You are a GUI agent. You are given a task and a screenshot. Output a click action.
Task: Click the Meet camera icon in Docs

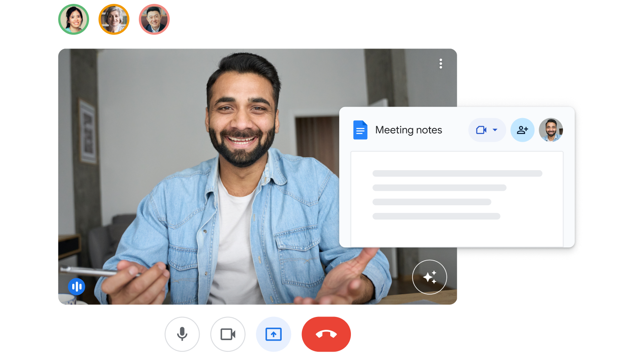481,130
